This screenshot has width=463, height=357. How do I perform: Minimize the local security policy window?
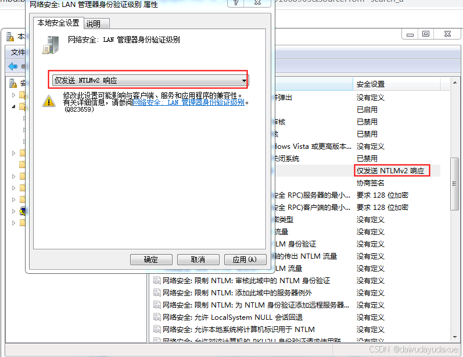tap(410, 34)
